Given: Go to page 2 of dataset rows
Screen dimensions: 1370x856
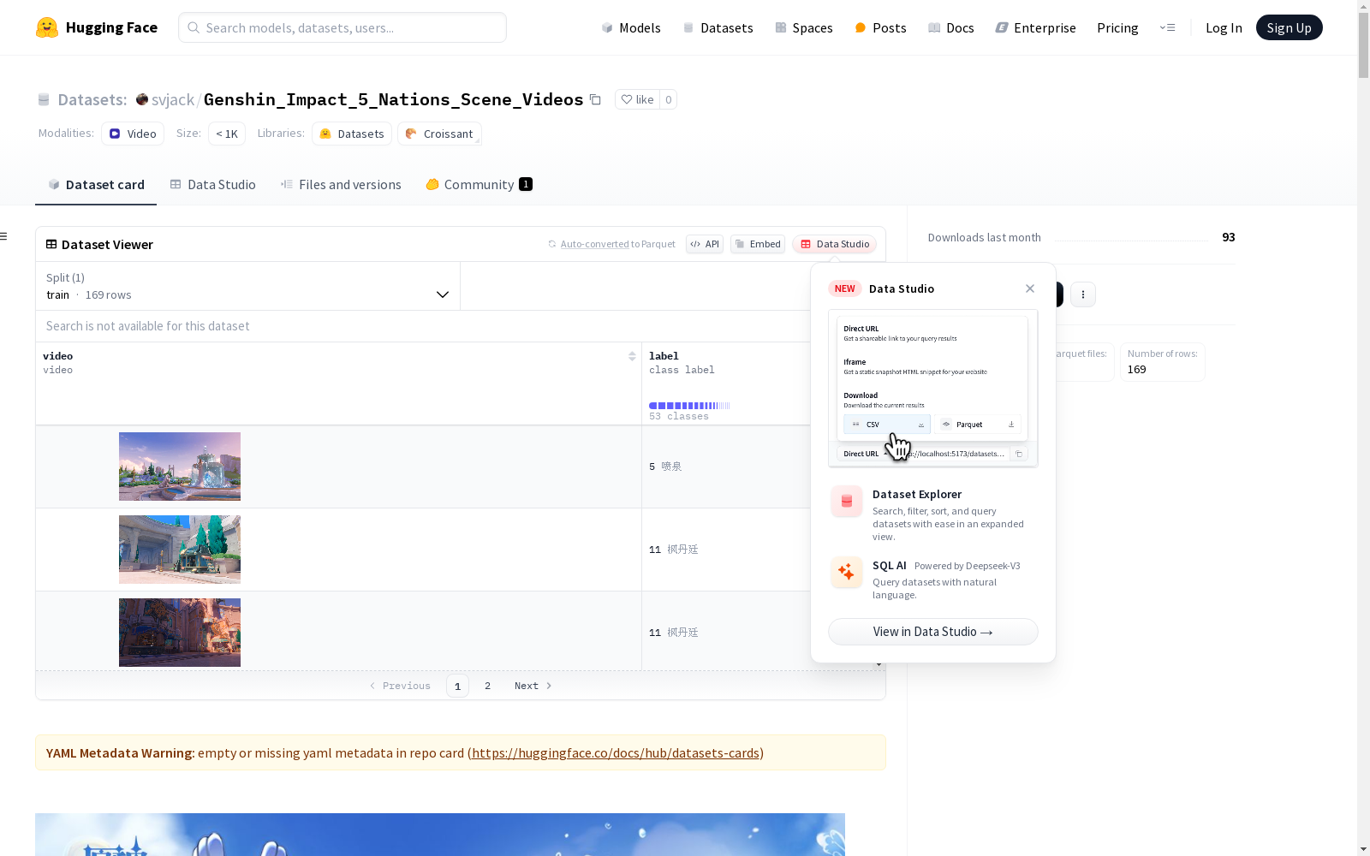Looking at the screenshot, I should click(488, 686).
